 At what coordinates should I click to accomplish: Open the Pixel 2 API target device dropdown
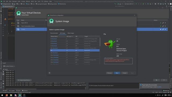pyautogui.click(x=130, y=4)
